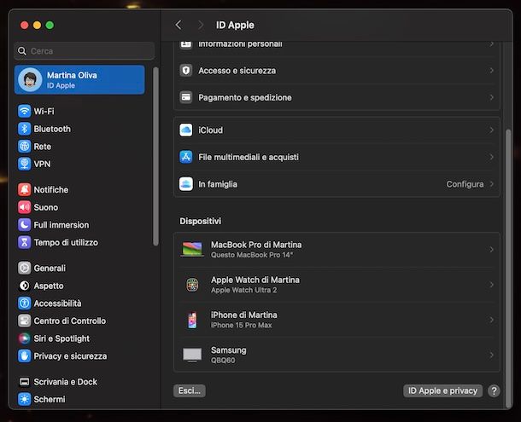
Task: Expand Apple Watch di Martina chevron
Action: 491,285
